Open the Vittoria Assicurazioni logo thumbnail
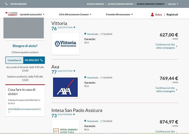The height and width of the screenshot is (134, 189). pos(65,44)
